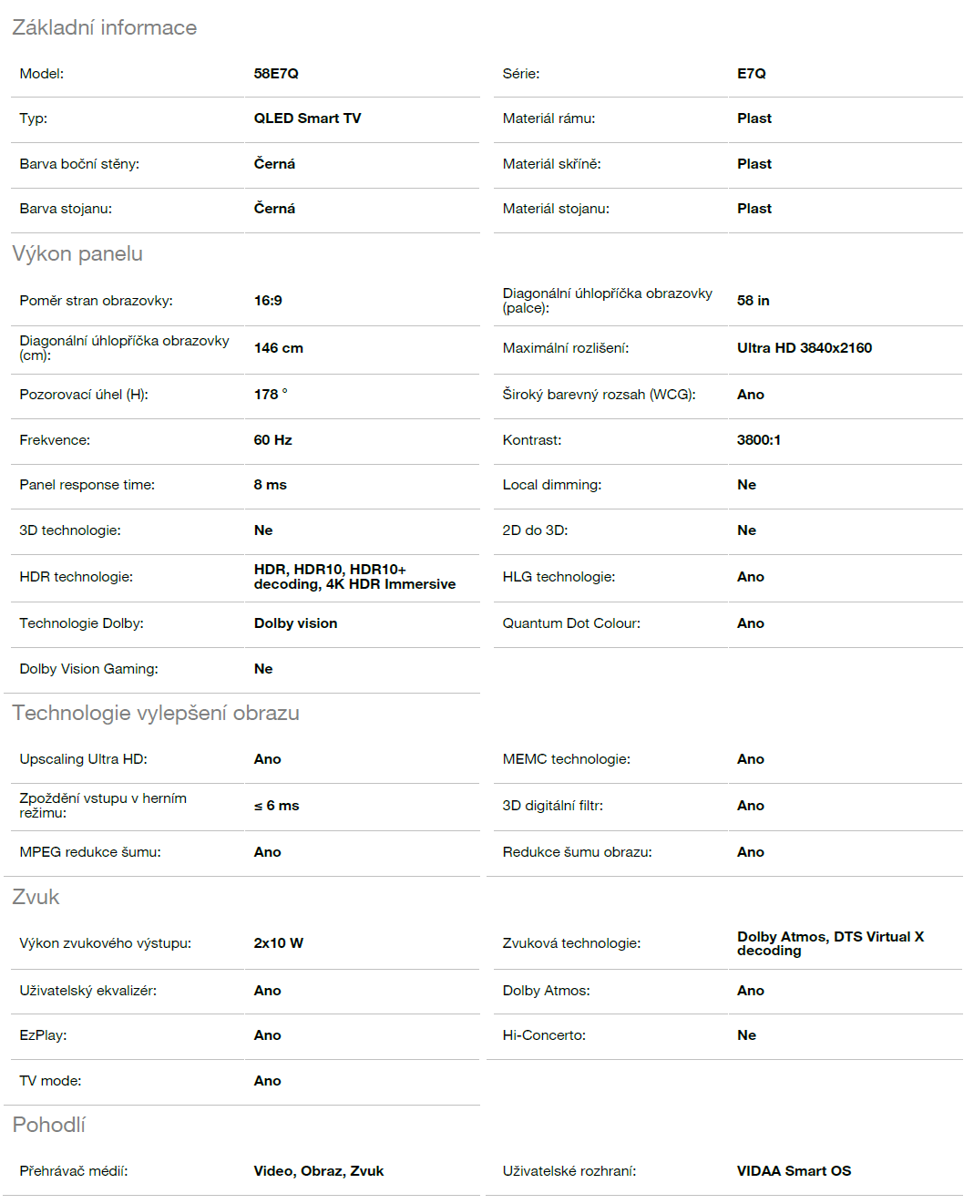
Task: Click the "Quantum Dot Colour:" label
Action: coord(571,623)
